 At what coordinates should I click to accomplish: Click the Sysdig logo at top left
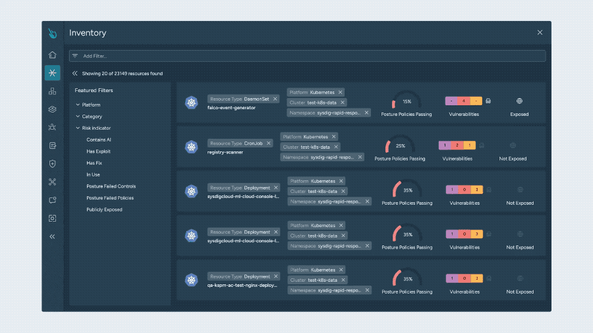tap(53, 33)
